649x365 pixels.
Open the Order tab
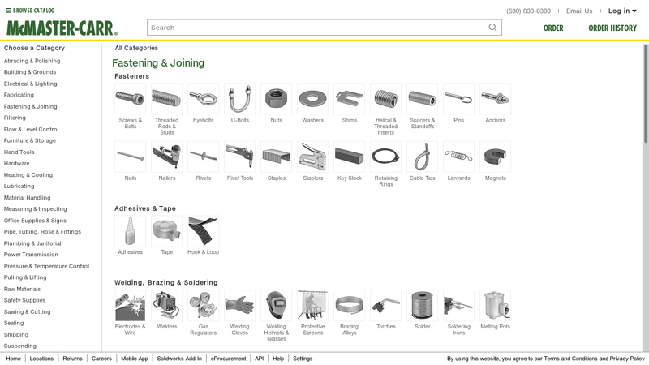(553, 28)
